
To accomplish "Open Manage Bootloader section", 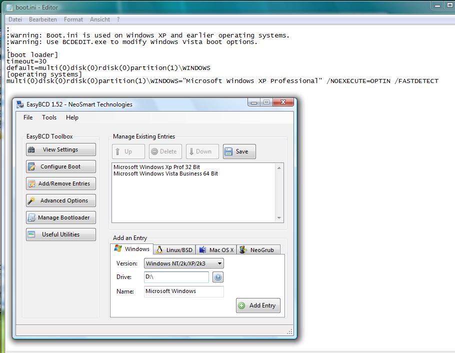I will tap(60, 217).
